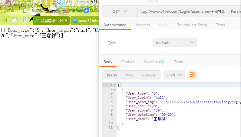Open the response Cookies tab
The height and width of the screenshot is (137, 241).
(x=128, y=62)
